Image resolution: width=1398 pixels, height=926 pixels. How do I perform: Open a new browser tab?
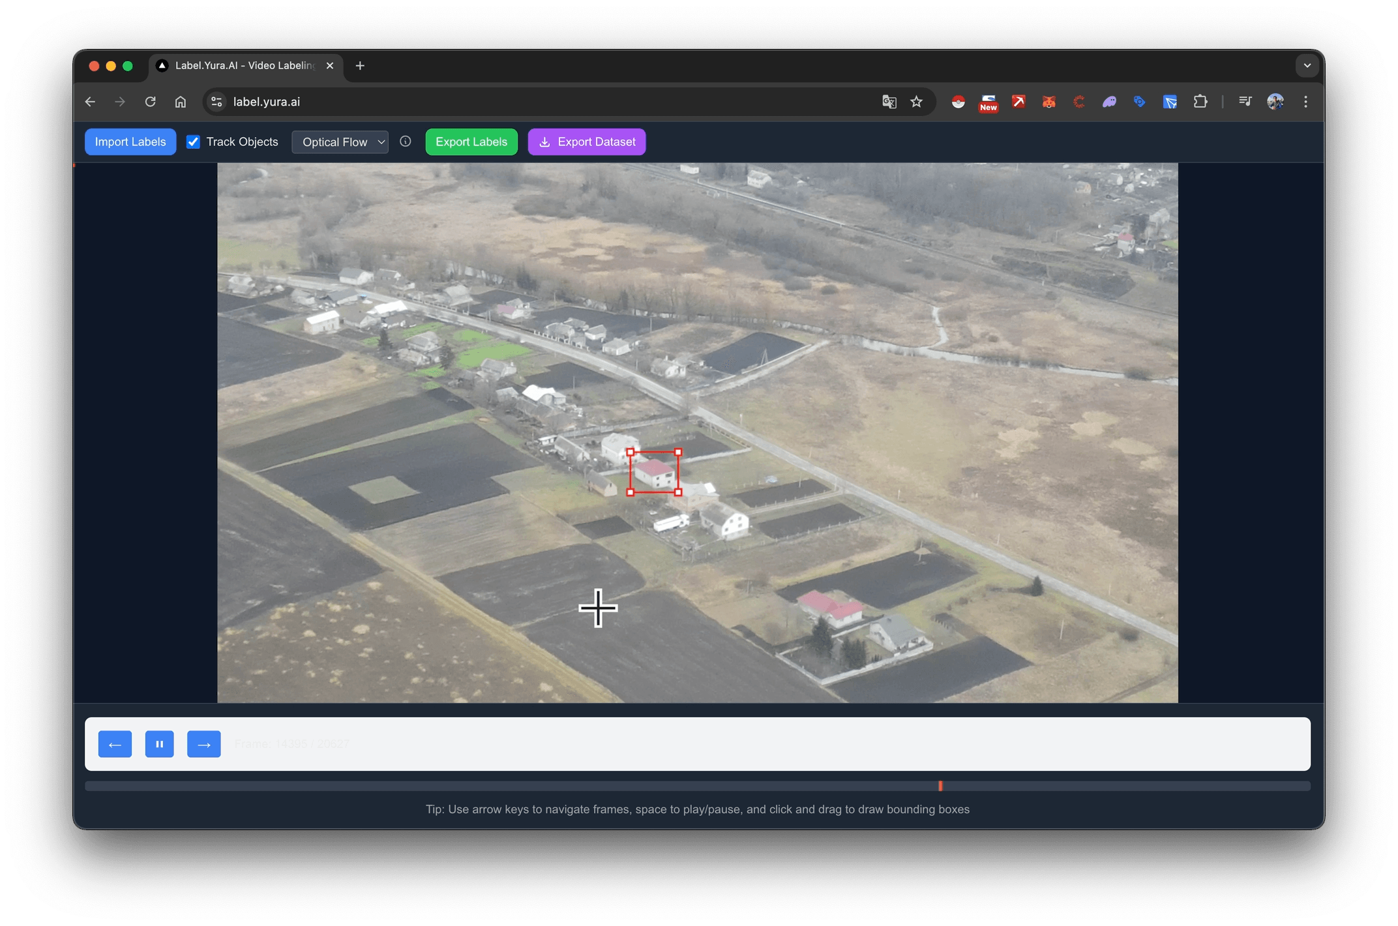[x=360, y=65]
